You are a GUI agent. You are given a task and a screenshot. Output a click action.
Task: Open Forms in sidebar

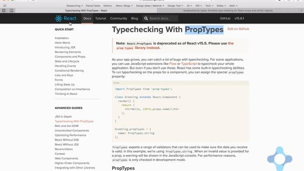click(x=59, y=80)
